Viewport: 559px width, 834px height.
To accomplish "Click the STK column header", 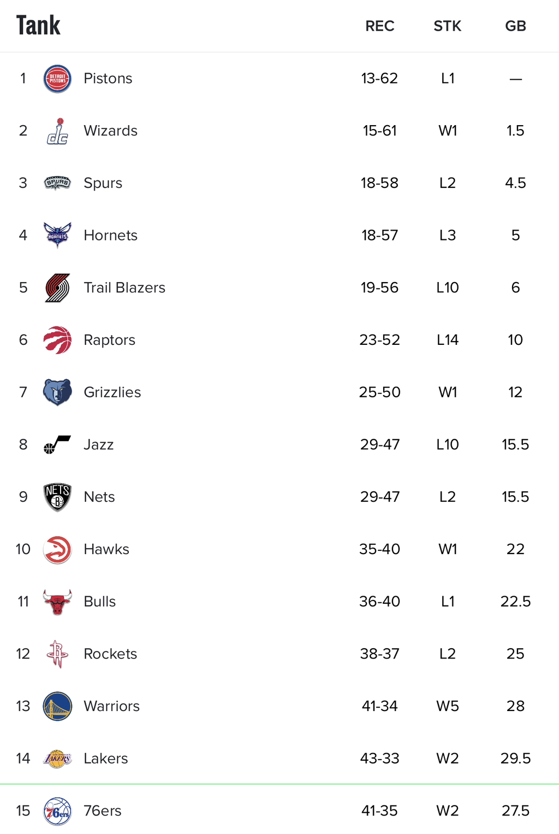I will pyautogui.click(x=447, y=26).
